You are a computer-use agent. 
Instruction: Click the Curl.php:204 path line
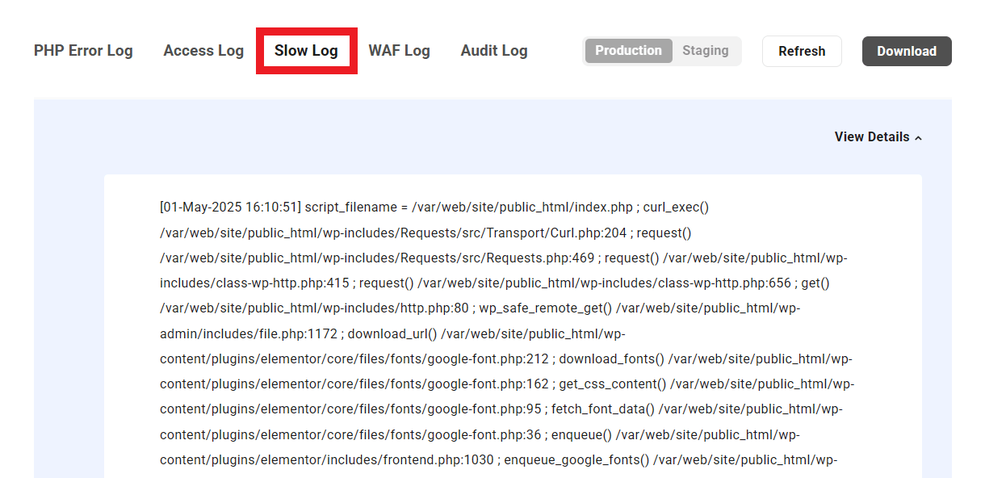click(x=393, y=233)
